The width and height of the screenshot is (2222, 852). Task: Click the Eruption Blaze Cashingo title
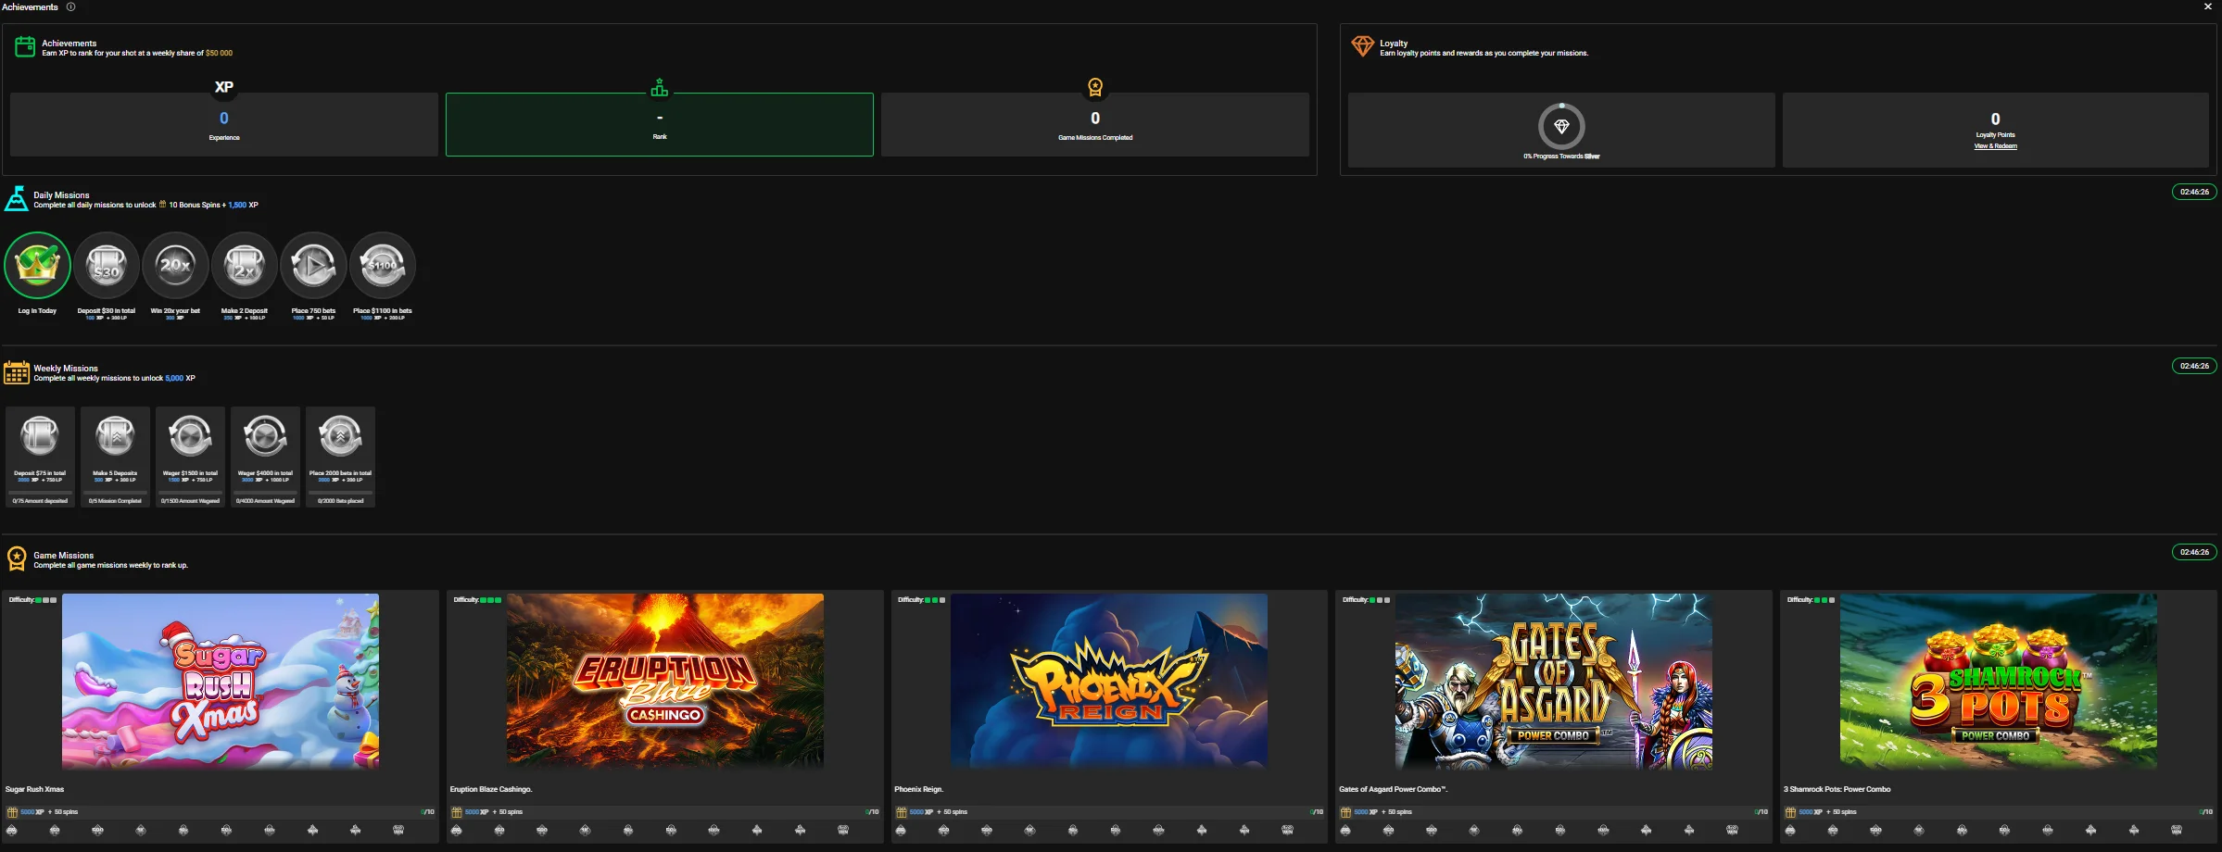[491, 790]
